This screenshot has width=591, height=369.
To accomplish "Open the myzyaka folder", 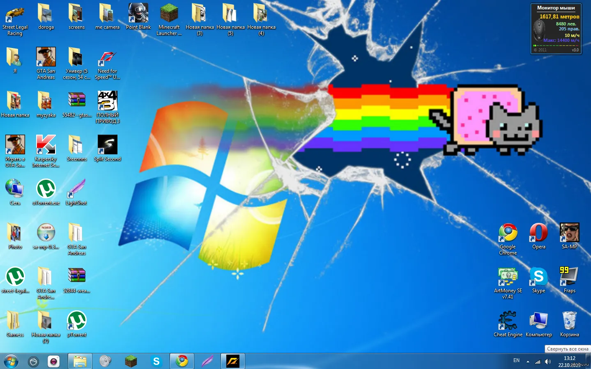I will [x=46, y=104].
